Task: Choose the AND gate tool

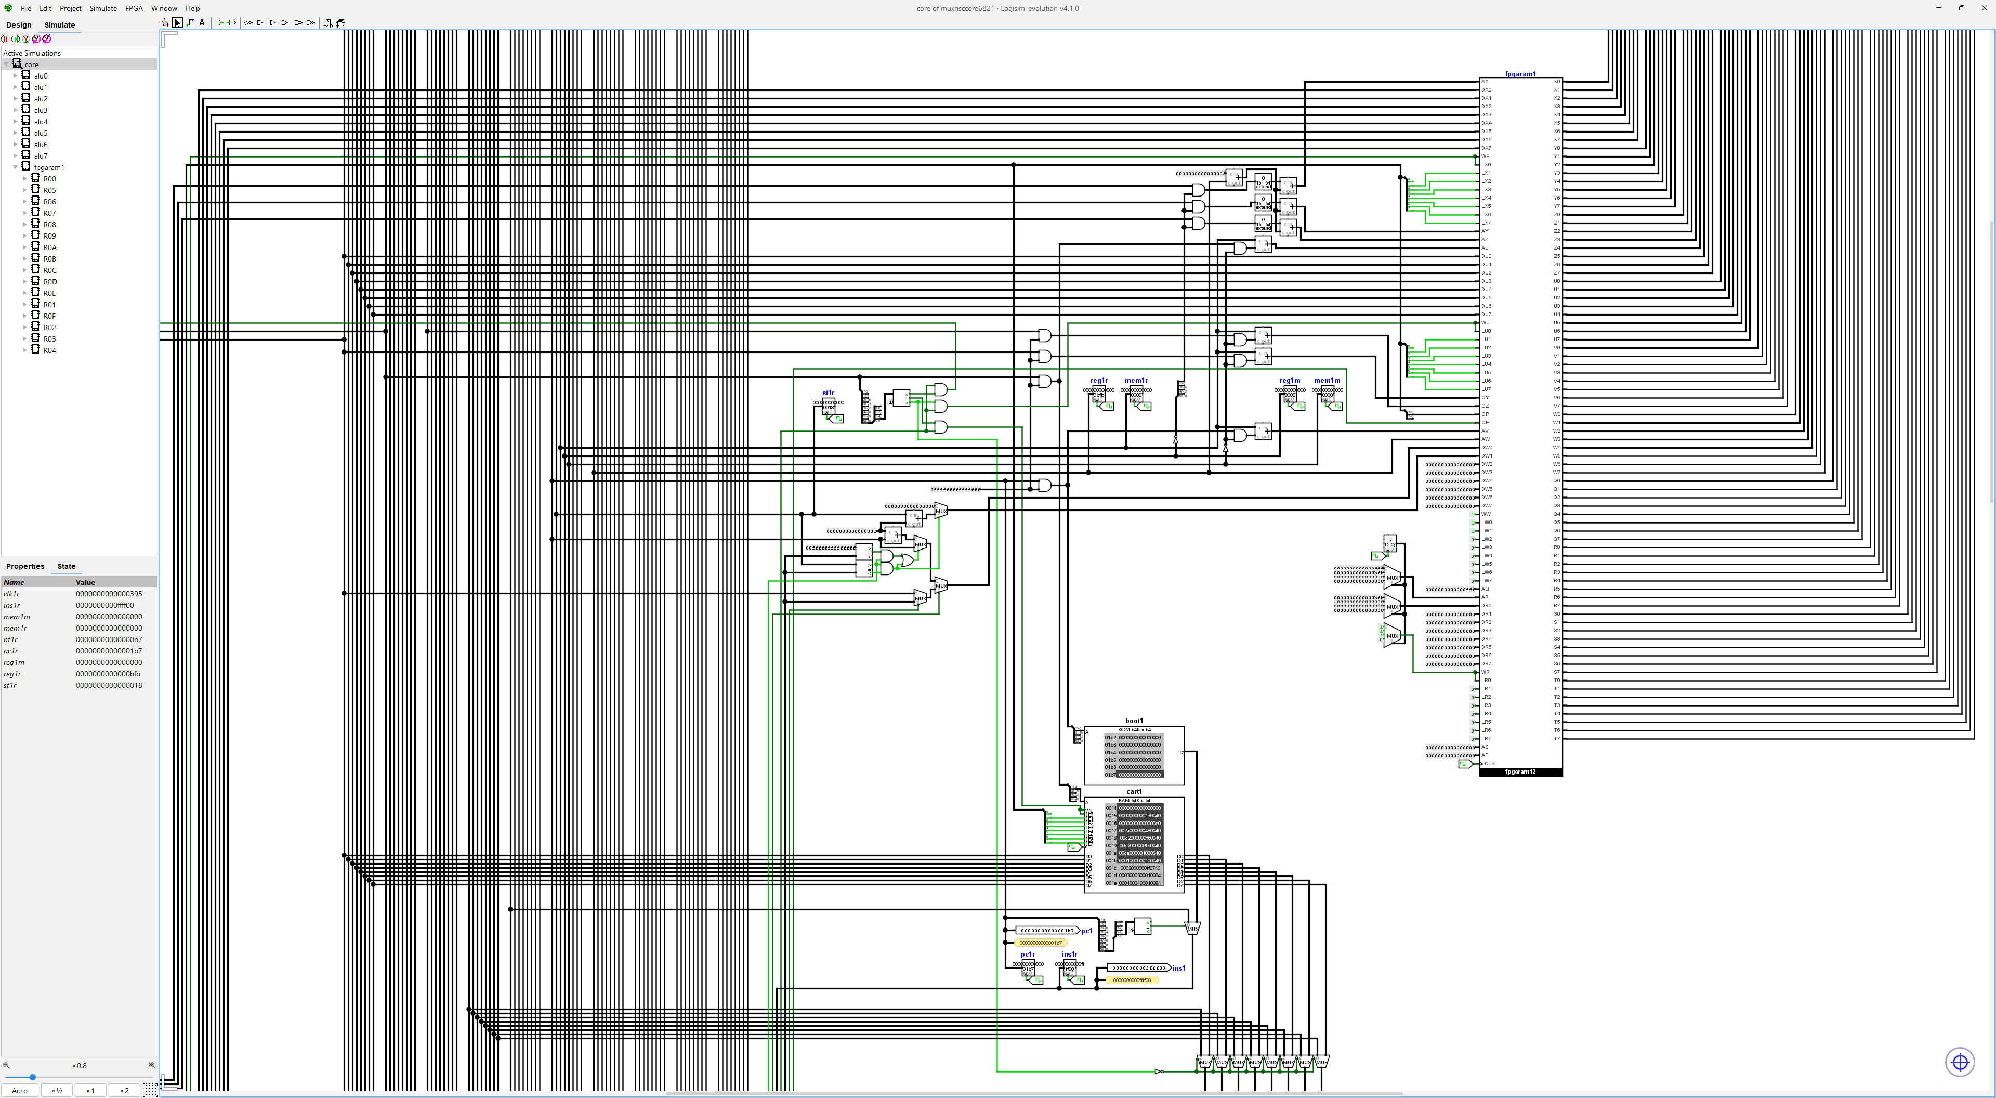Action: (x=259, y=23)
